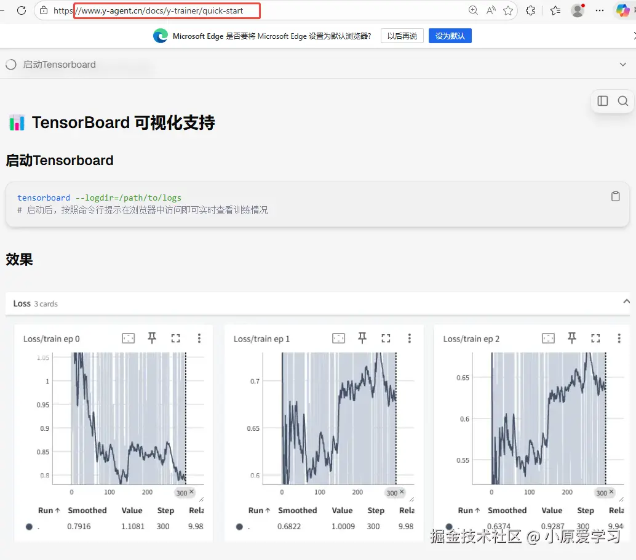Click the value 0.6822 in ep 1 table

coord(289,526)
